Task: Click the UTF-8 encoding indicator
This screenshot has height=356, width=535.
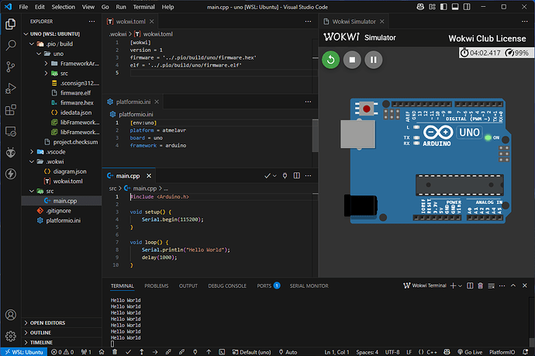Action: click(392, 352)
